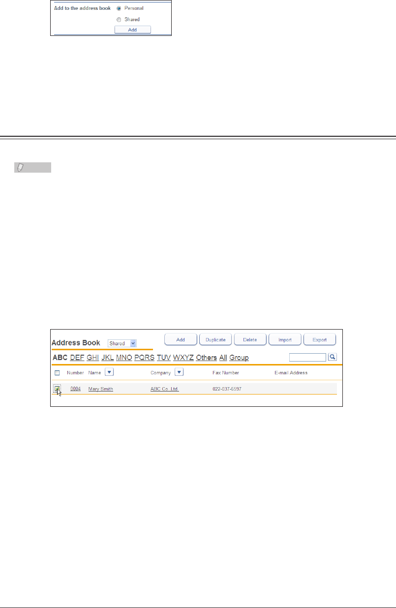
Task: Click the Address Book title
Action: (x=76, y=343)
